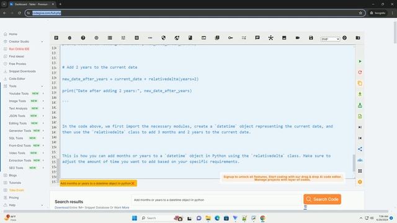Click the floppy disk save icon

[311, 38]
